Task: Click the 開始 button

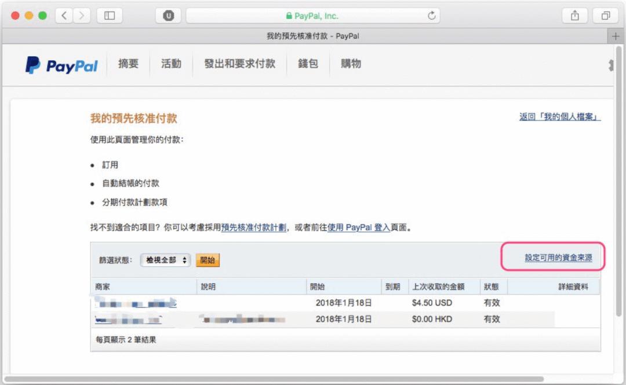Action: [x=208, y=260]
